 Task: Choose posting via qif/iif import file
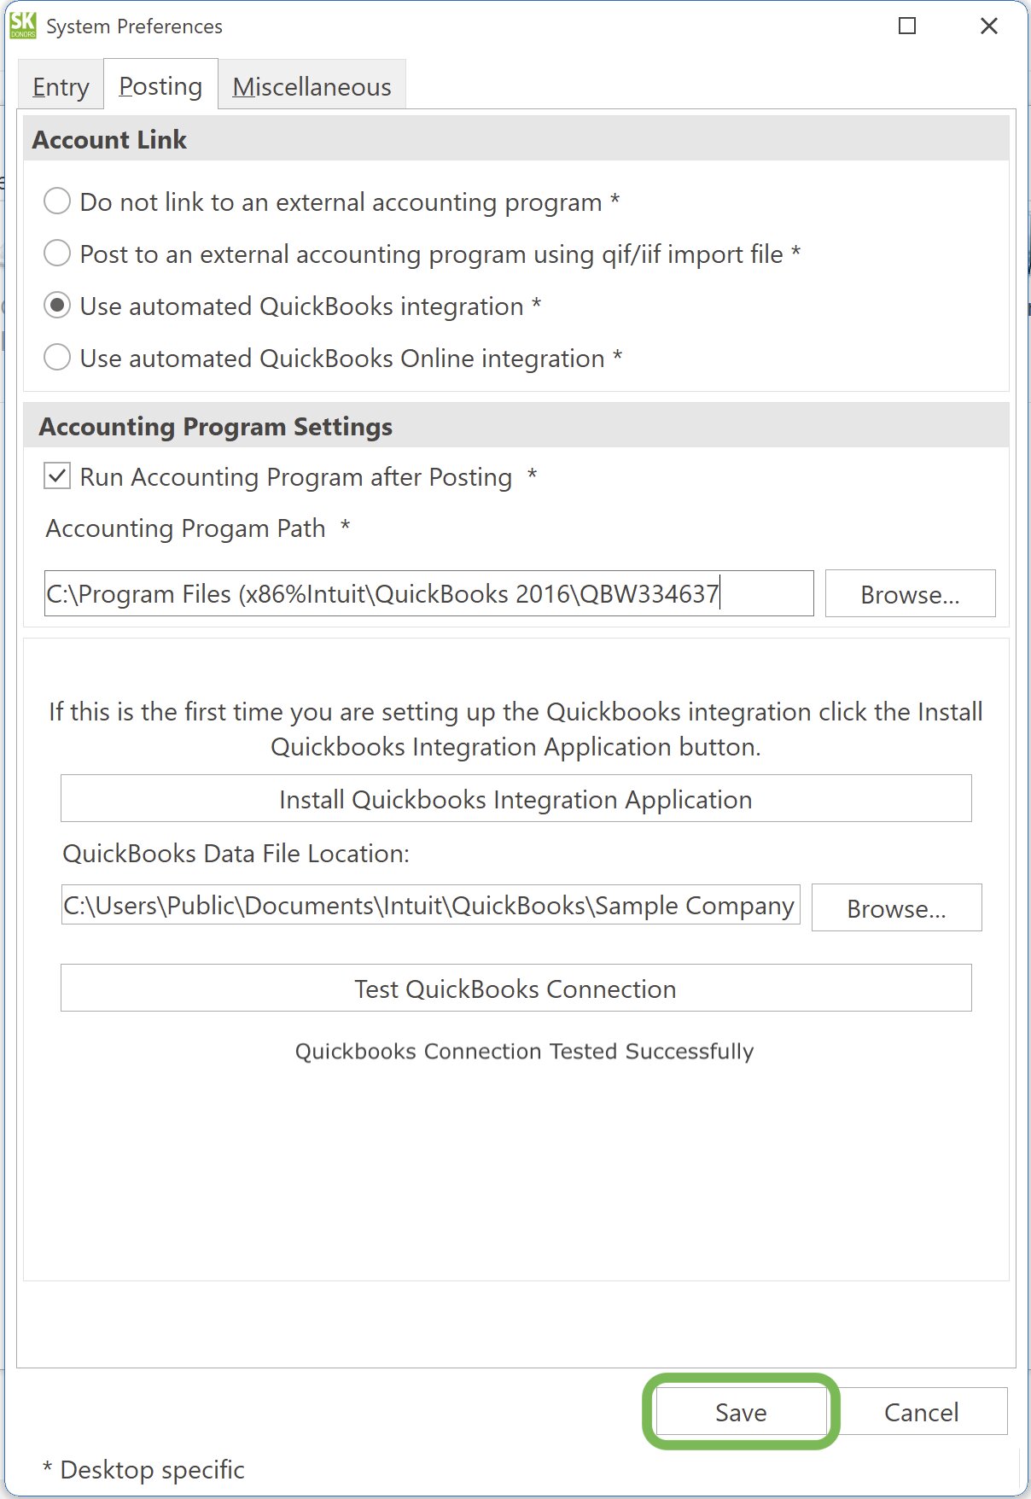(x=56, y=254)
